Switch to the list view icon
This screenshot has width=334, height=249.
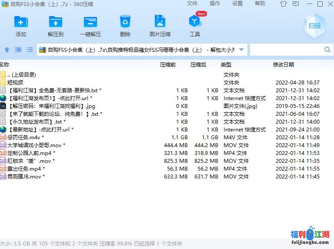[30, 50]
